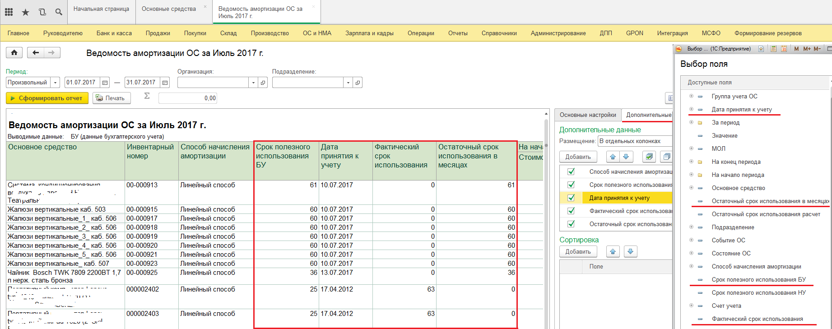Viewport: 832px width, 329px height.
Task: Open Размещение combo box
Action: click(x=635, y=141)
